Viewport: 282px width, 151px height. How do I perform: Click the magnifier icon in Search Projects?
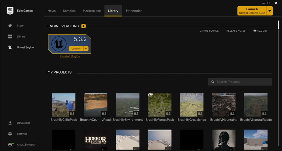[x=213, y=82]
